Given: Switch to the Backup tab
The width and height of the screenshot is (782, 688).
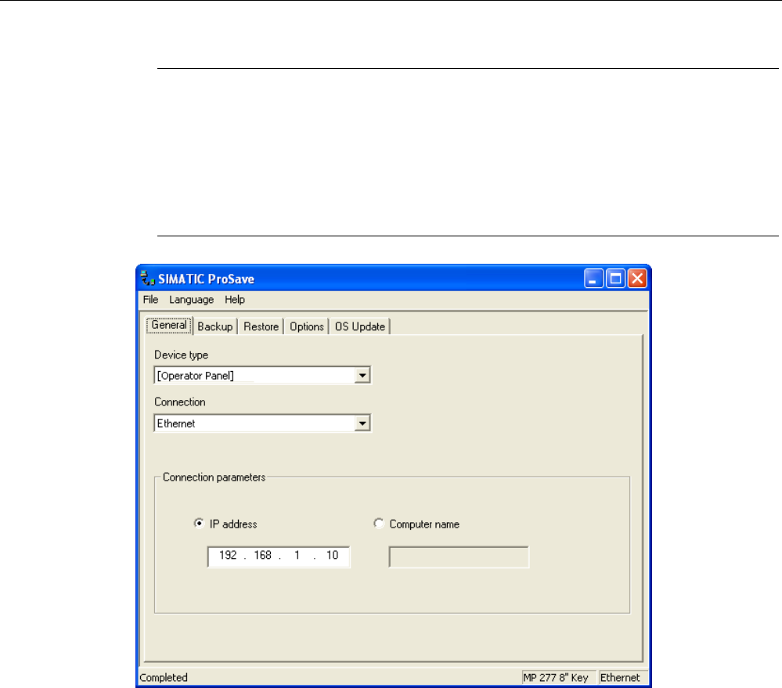Looking at the screenshot, I should (x=215, y=326).
